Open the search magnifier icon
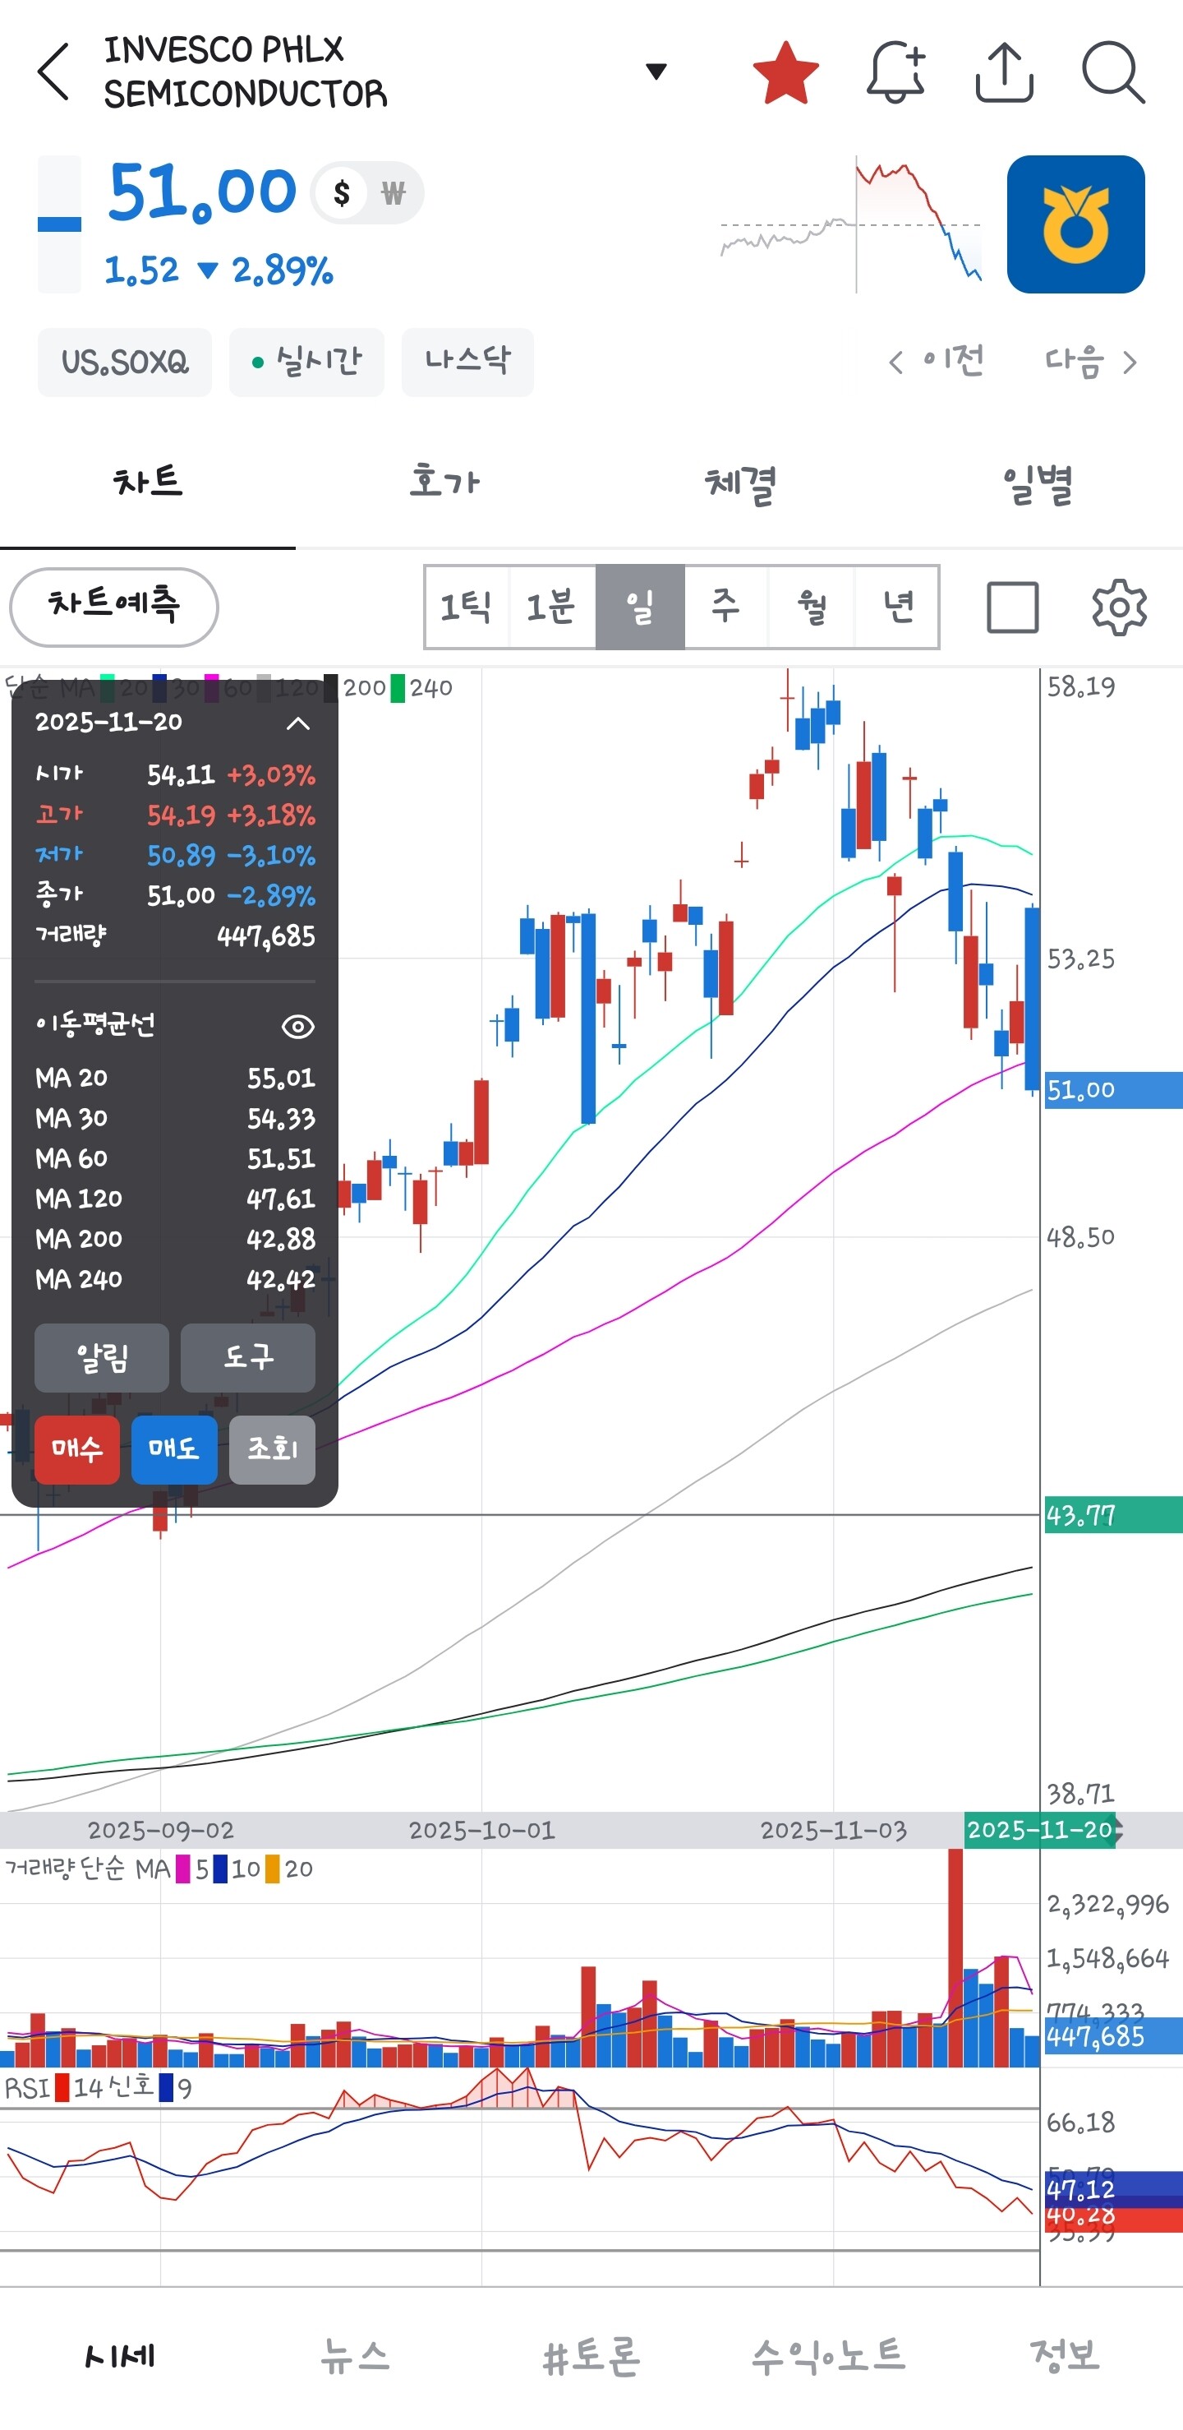The width and height of the screenshot is (1183, 2430). (x=1113, y=72)
